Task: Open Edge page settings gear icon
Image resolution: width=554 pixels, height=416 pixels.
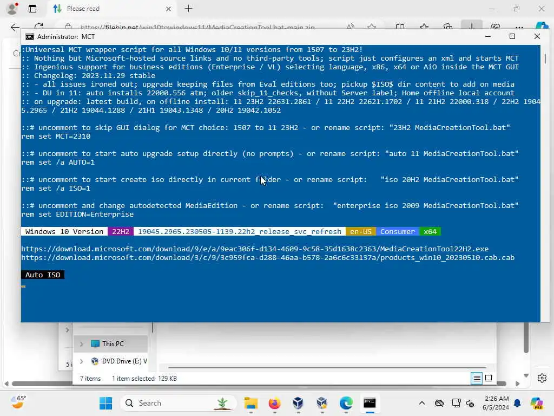Action: tap(542, 378)
